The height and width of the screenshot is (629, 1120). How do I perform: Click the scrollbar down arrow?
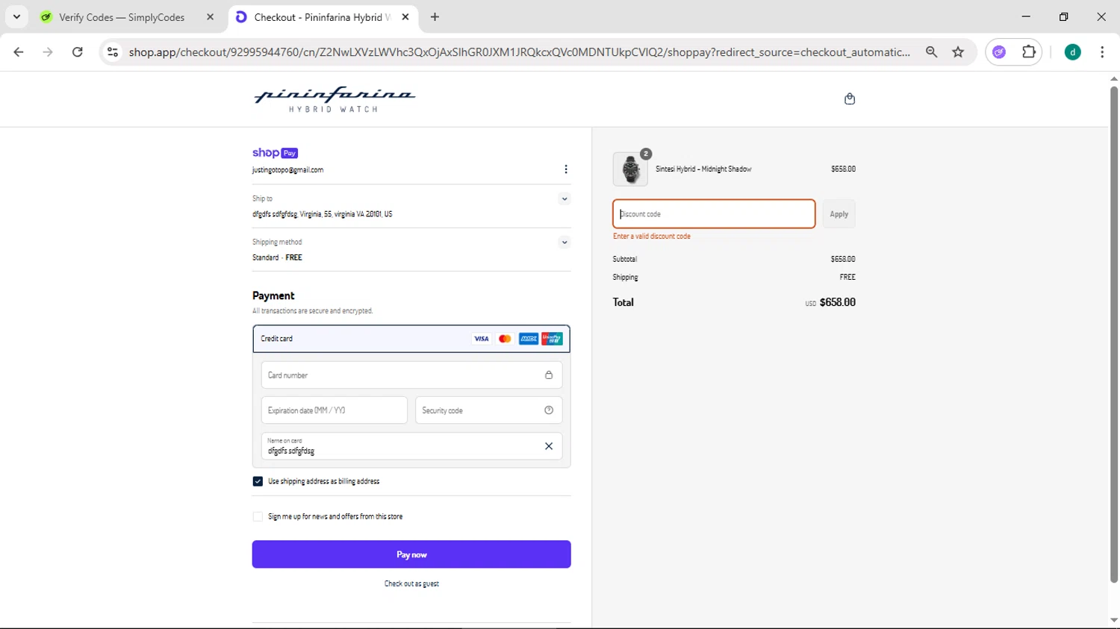pyautogui.click(x=1114, y=620)
